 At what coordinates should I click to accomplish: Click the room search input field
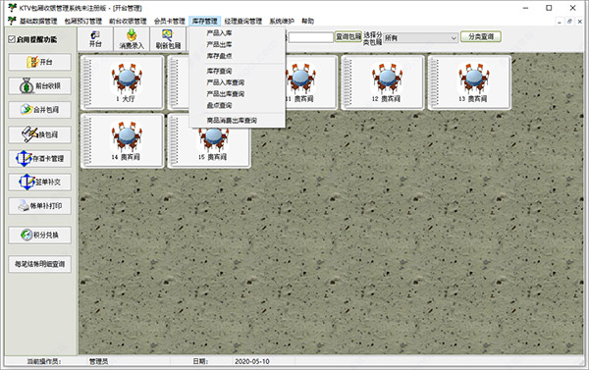tap(310, 37)
